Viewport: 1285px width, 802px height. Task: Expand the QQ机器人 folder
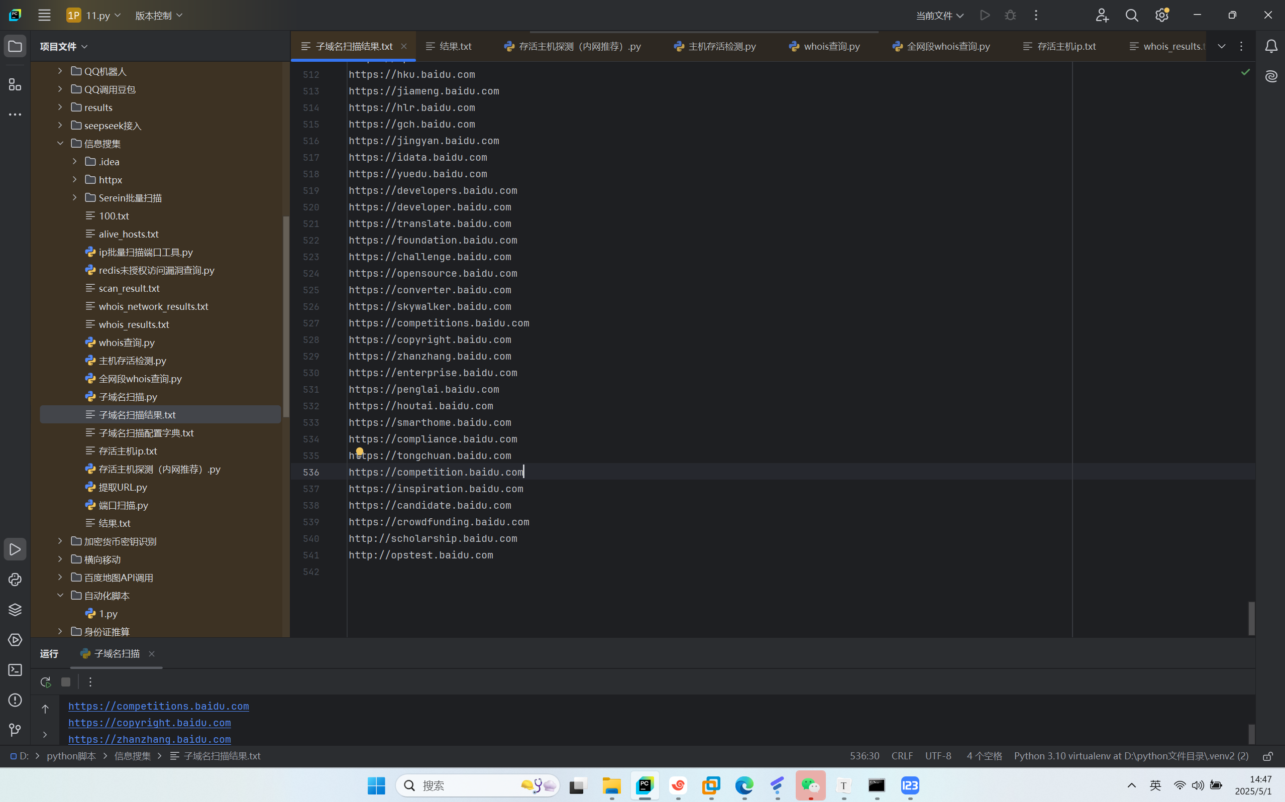coord(60,70)
